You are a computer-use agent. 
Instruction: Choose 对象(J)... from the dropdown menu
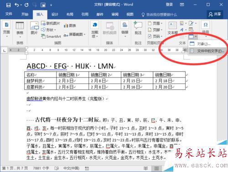point(207,44)
